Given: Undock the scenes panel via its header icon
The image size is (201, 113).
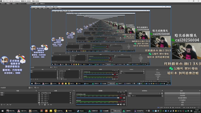Looking at the screenshot, I should click(36, 91).
